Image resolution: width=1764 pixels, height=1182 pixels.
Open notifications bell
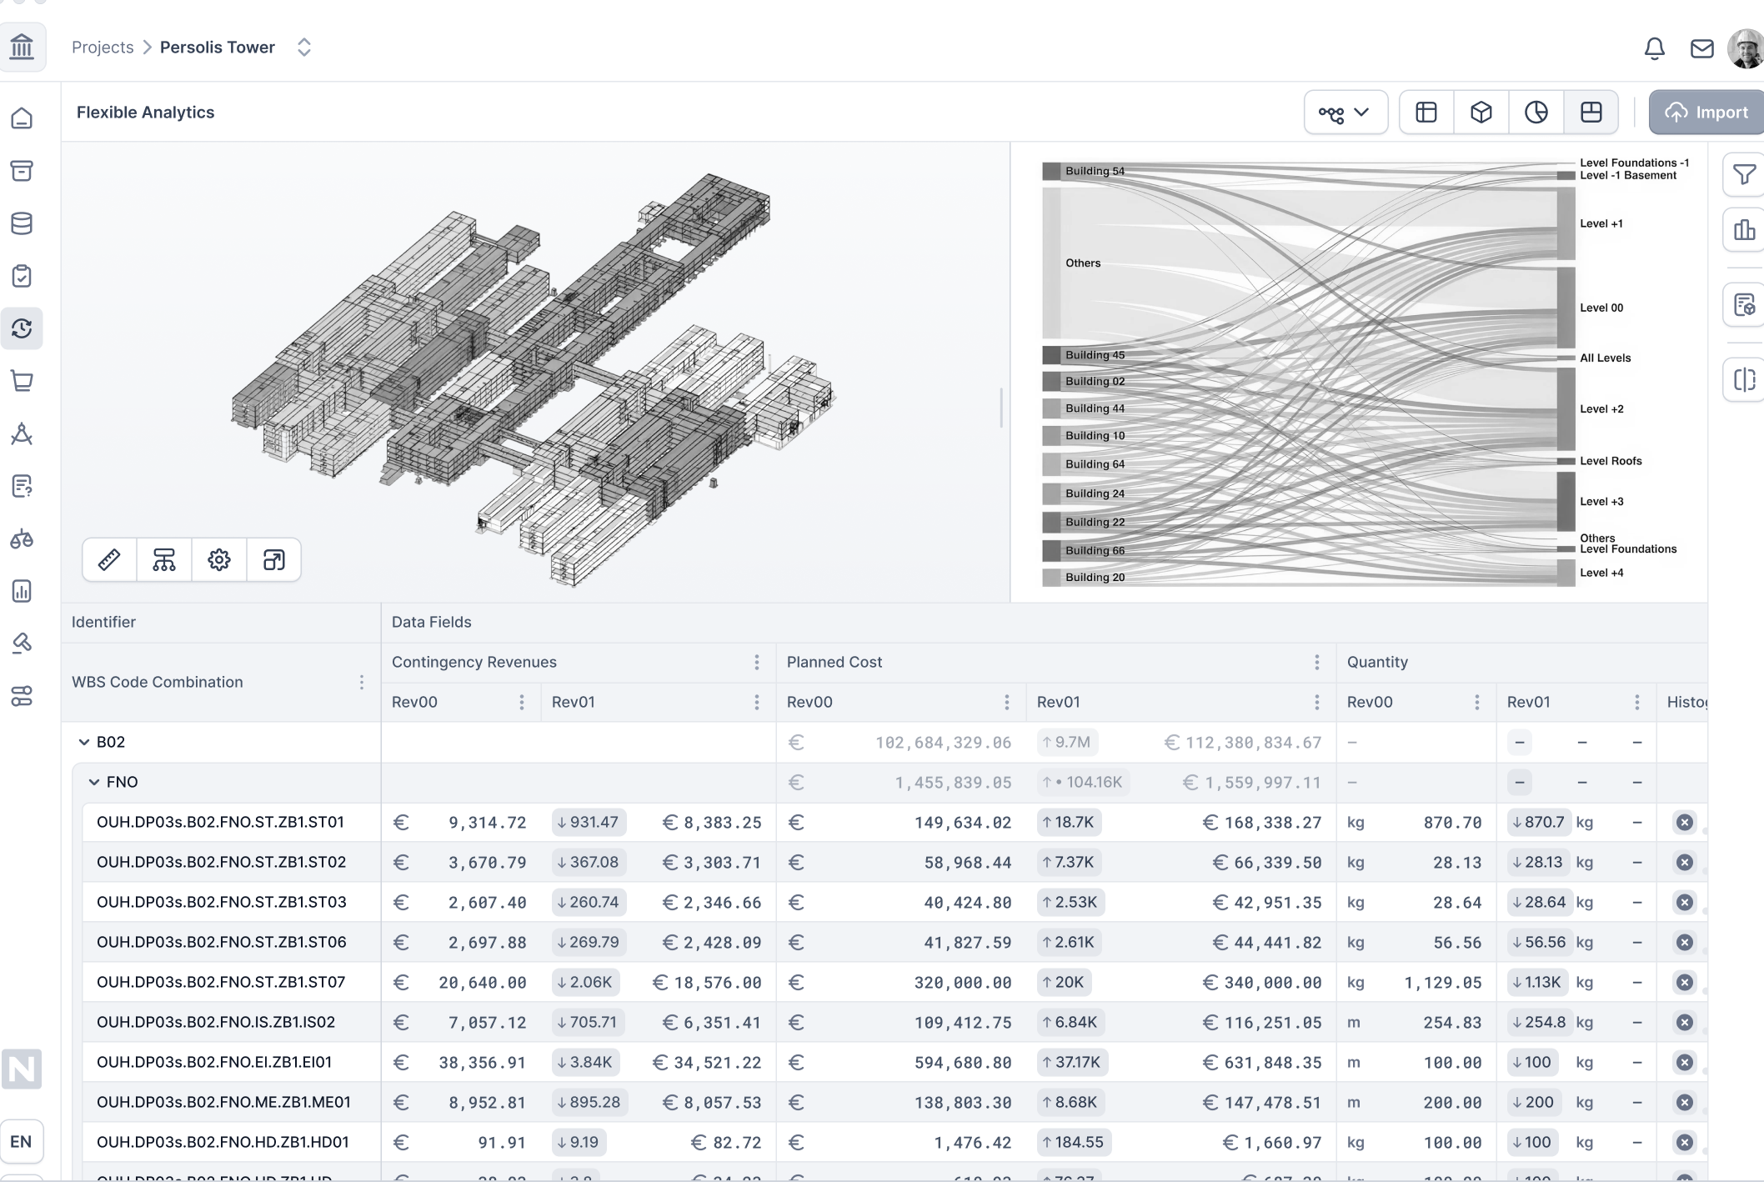click(1655, 48)
